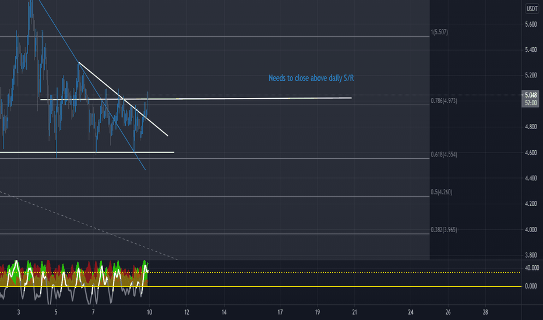The width and height of the screenshot is (543, 320).
Task: Click date 12 on the time axis
Action: [186, 312]
